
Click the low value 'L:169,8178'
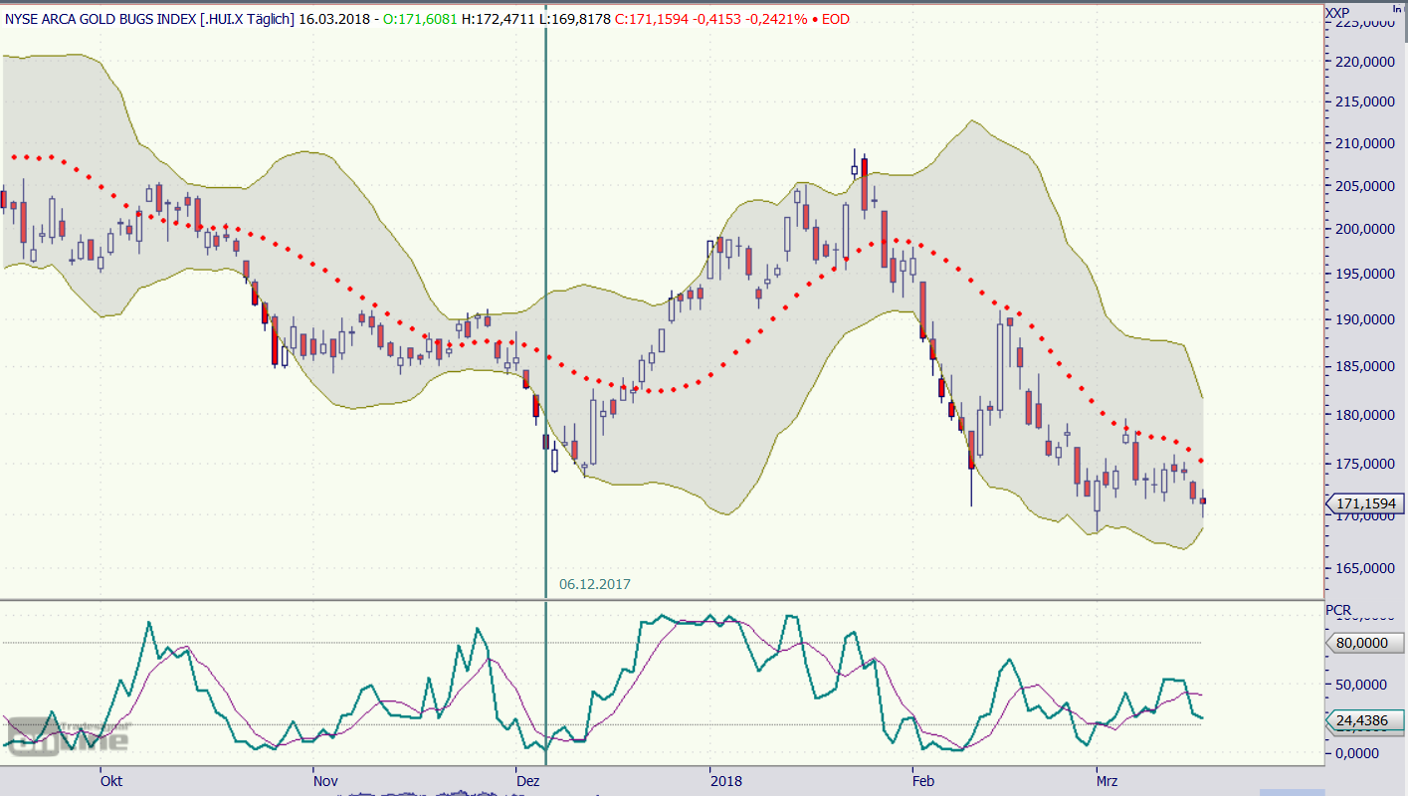click(x=575, y=19)
